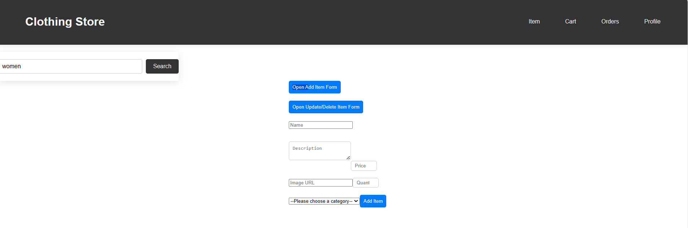Screen dimensions: 688x228
Task: Click the Image URL field
Action: pos(321,183)
